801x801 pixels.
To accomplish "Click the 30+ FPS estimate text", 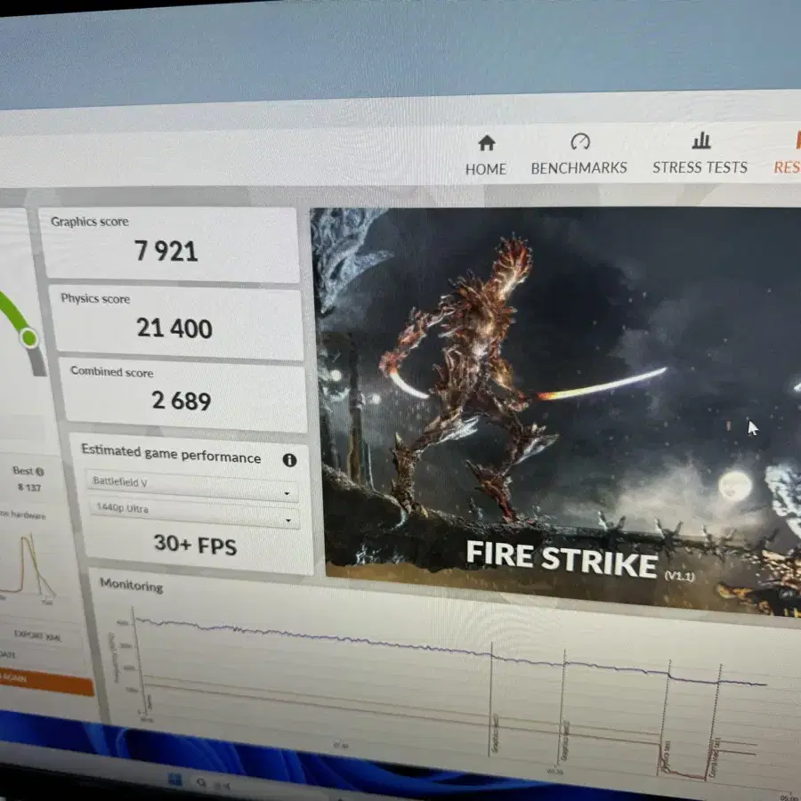I will point(195,545).
